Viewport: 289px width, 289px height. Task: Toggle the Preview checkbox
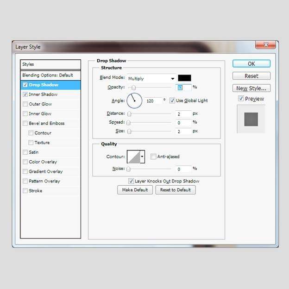[x=241, y=99]
